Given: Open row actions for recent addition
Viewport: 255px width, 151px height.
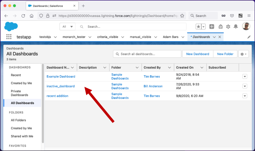Looking at the screenshot, I should pyautogui.click(x=245, y=96).
